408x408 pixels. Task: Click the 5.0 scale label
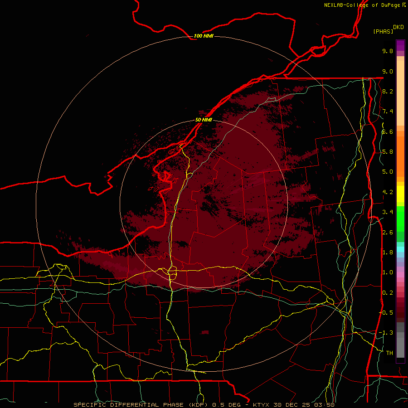[x=388, y=172]
